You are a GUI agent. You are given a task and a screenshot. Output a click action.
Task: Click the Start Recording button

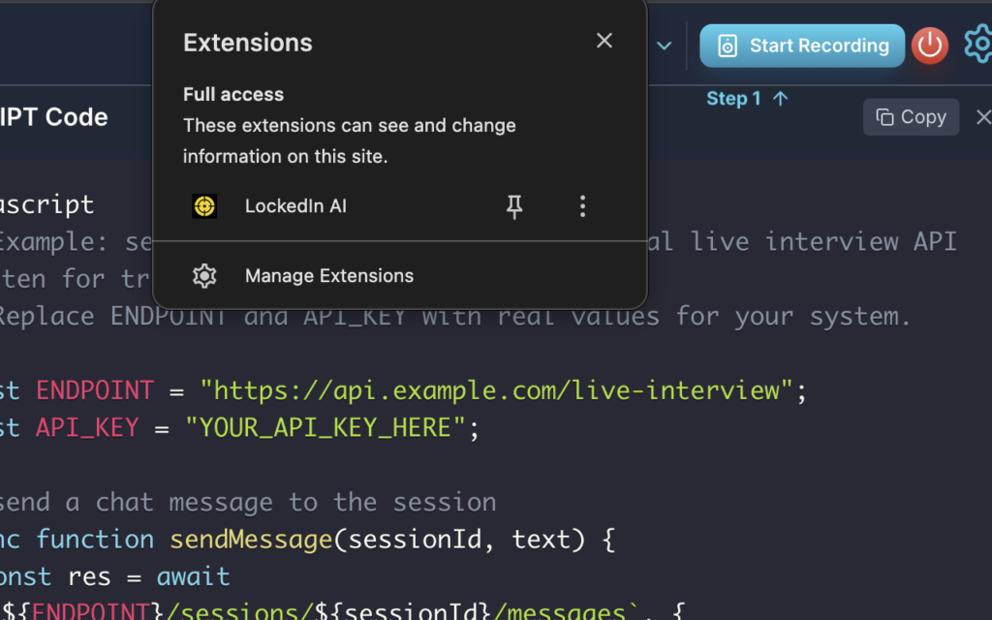tap(802, 45)
